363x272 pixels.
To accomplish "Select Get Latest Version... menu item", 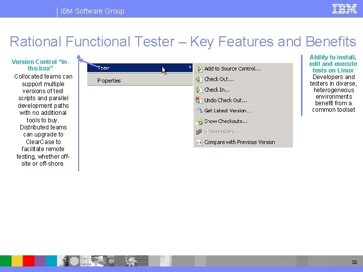I will [243, 110].
